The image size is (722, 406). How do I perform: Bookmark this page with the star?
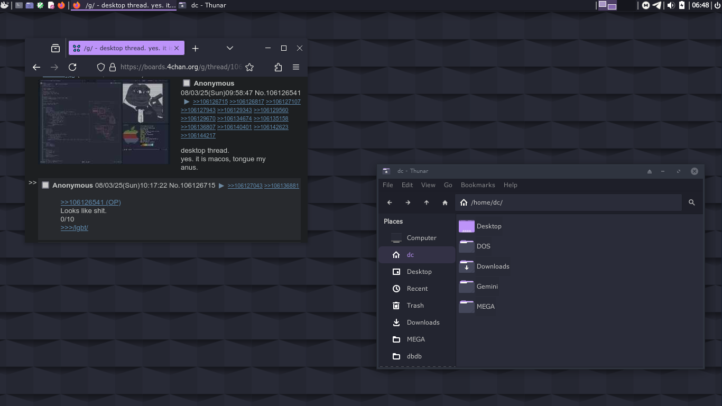point(250,67)
